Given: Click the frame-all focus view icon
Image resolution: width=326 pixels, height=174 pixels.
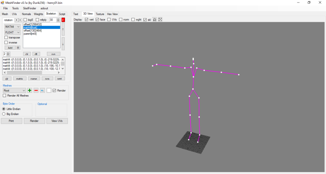Looking at the screenshot, I should [x=160, y=20].
